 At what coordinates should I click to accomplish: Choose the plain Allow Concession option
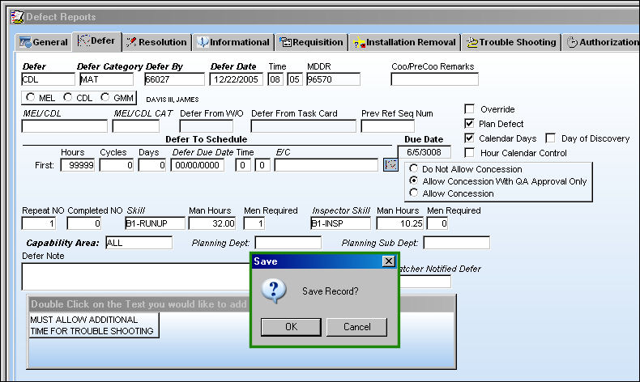pyautogui.click(x=413, y=193)
